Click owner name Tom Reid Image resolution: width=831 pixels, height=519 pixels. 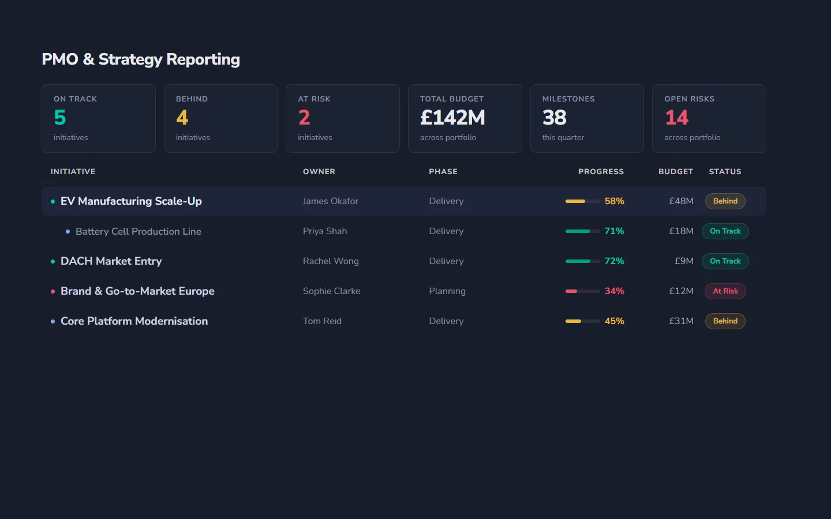322,321
